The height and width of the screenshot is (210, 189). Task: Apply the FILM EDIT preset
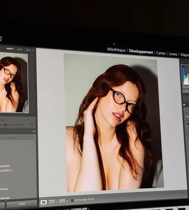click(x=5, y=166)
